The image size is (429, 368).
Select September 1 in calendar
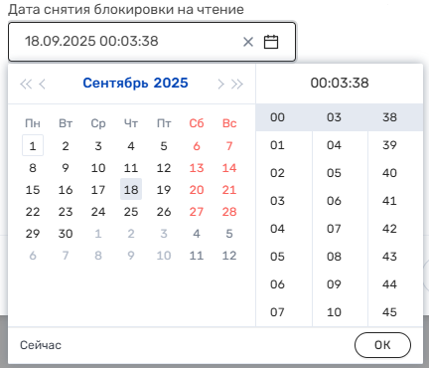point(33,145)
